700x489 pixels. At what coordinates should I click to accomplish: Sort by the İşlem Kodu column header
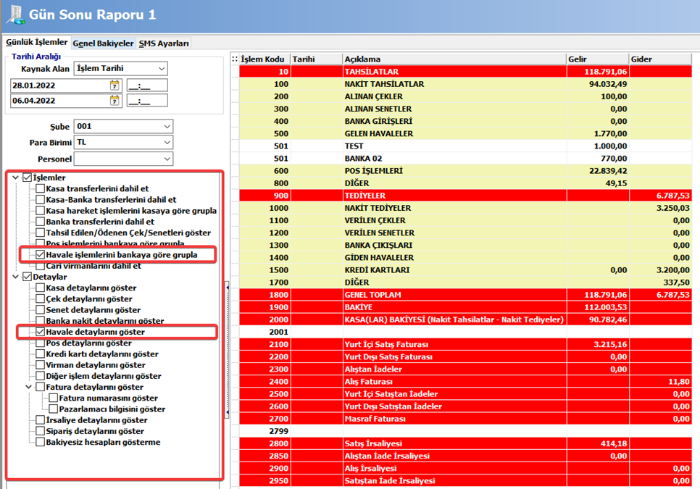264,59
